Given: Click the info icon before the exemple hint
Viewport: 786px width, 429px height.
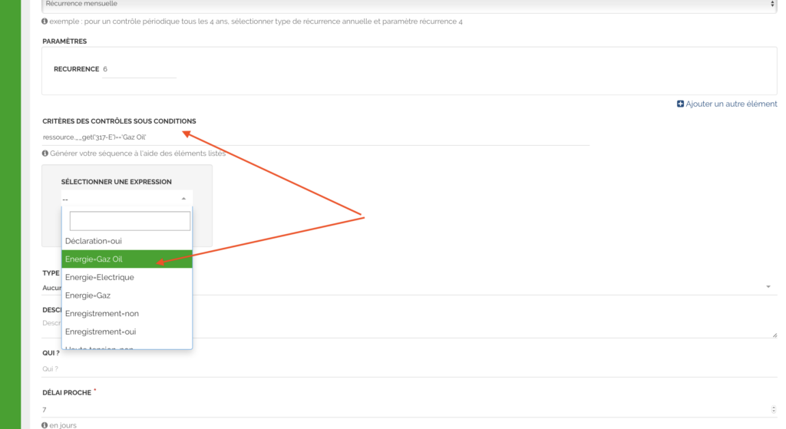Looking at the screenshot, I should pyautogui.click(x=45, y=21).
